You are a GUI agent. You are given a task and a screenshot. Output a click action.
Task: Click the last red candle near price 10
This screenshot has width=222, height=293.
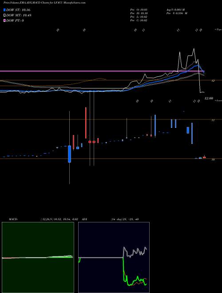tap(204, 157)
